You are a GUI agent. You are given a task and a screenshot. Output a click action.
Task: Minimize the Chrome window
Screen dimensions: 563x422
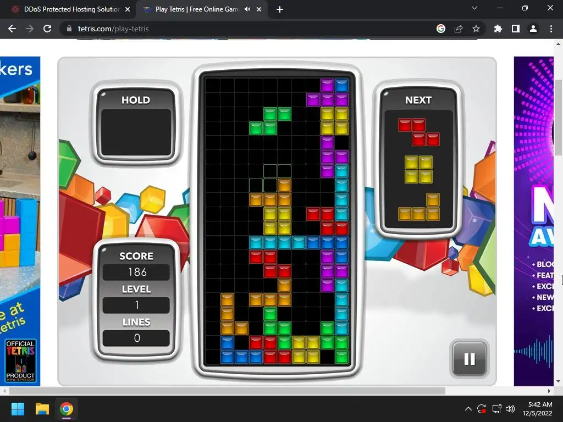tap(499, 8)
